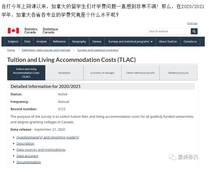Switch to the Variable(s) tab

click(x=64, y=73)
